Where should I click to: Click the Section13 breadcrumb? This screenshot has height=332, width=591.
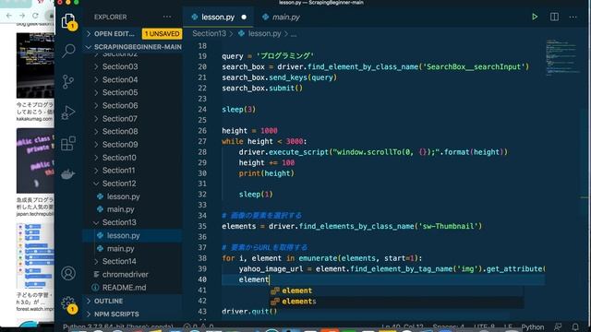tap(210, 33)
